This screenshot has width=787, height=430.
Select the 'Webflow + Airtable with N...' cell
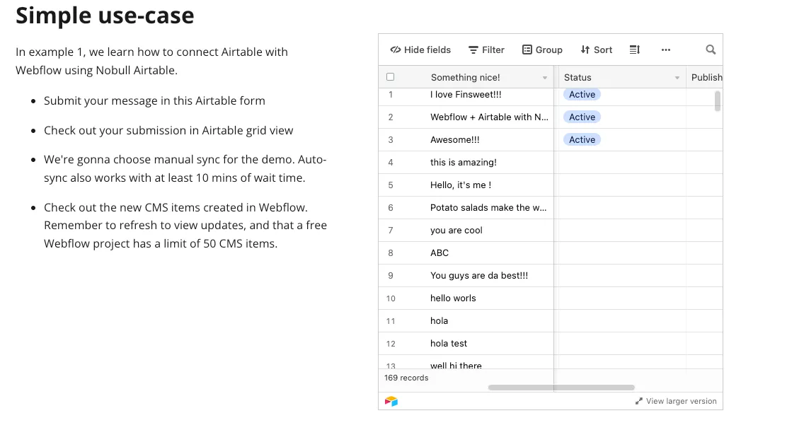pos(490,117)
